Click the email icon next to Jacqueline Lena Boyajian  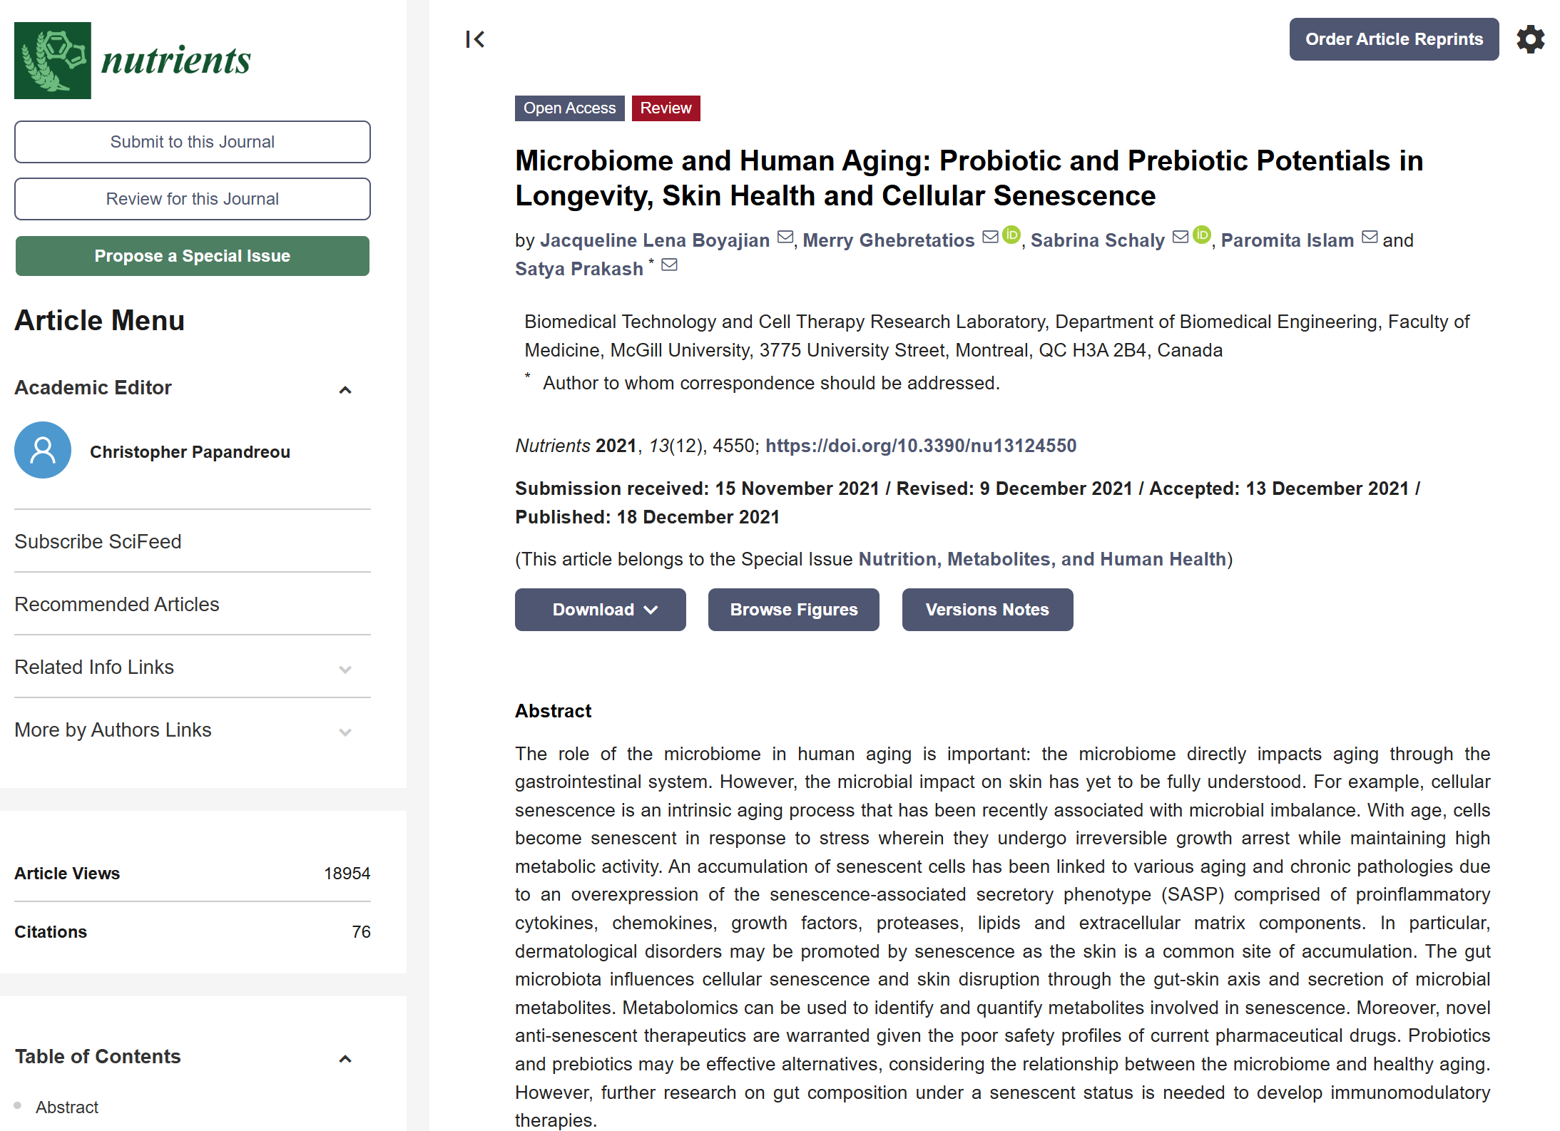[785, 237]
